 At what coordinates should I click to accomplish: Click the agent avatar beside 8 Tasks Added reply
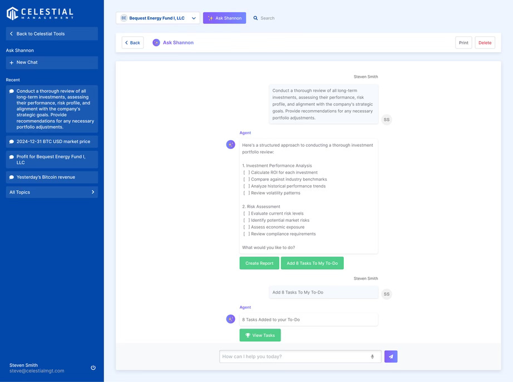(231, 319)
